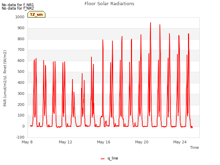Click the 200 y-axis tick label
Viewport: 220px width, 165px height.
(21, 104)
